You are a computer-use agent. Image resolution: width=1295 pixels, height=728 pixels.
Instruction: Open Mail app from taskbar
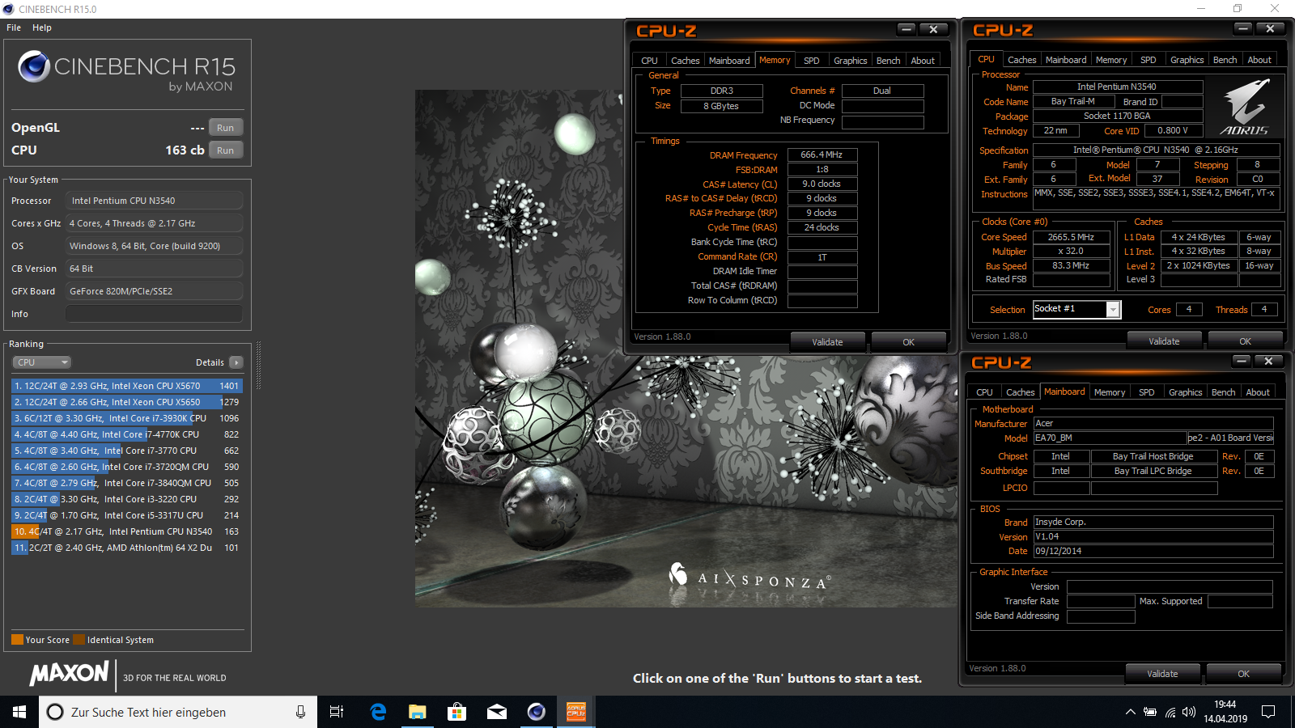pyautogui.click(x=497, y=712)
